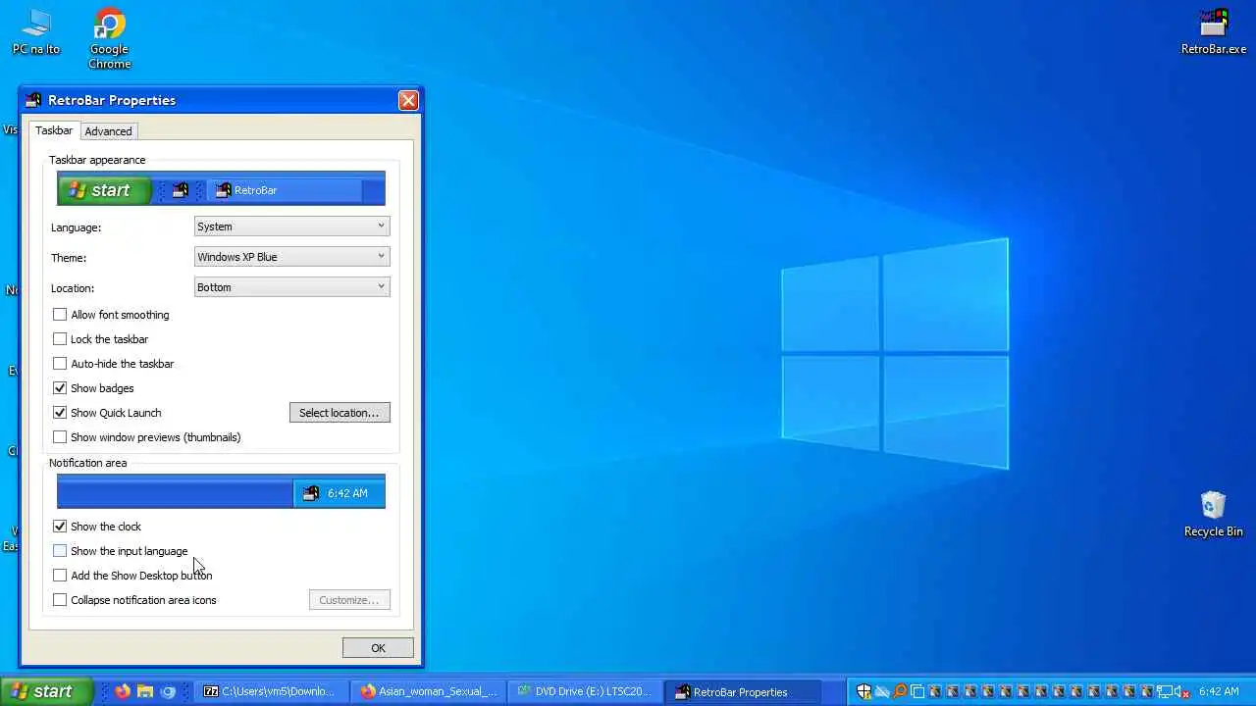The width and height of the screenshot is (1256, 706).
Task: Launch Firefox from the Quick Launch area
Action: pyautogui.click(x=122, y=691)
